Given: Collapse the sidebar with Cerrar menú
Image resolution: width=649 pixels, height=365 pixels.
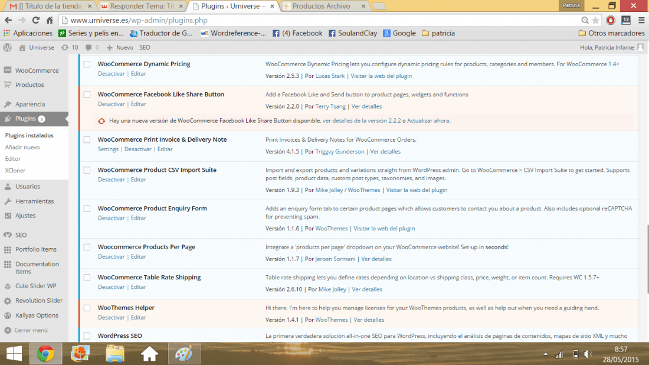Looking at the screenshot, I should pos(26,330).
